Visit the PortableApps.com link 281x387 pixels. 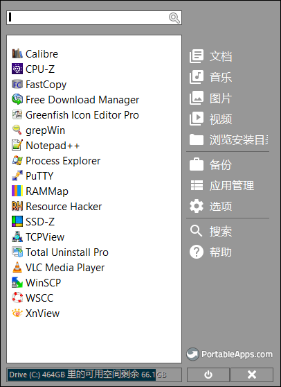pos(230,354)
